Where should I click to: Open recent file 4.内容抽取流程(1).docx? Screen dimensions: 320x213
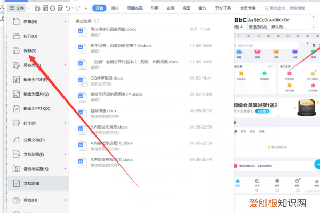(144, 146)
